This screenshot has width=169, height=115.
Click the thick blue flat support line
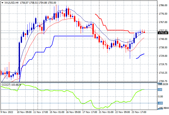pyautogui.click(x=73, y=36)
